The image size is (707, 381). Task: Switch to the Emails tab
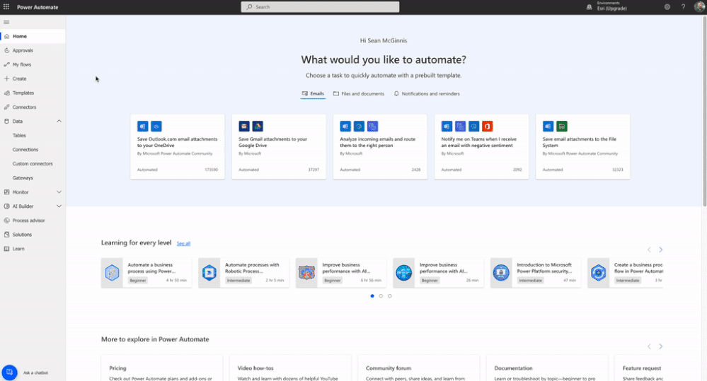[313, 94]
